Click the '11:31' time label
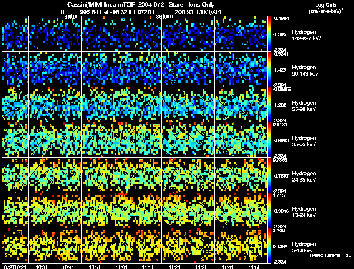 [201, 267]
